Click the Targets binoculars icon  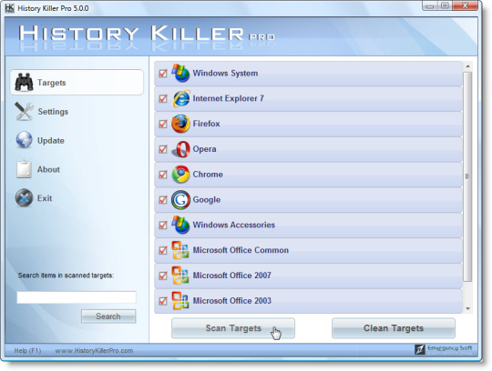coord(24,83)
